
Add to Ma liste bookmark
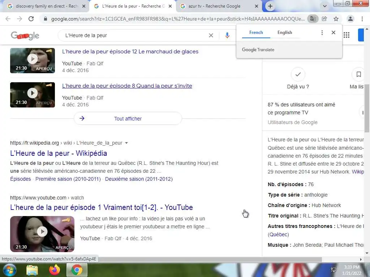(x=359, y=74)
